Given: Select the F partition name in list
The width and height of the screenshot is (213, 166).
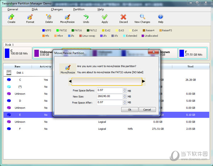Looking at the screenshot, I should tap(20, 129).
